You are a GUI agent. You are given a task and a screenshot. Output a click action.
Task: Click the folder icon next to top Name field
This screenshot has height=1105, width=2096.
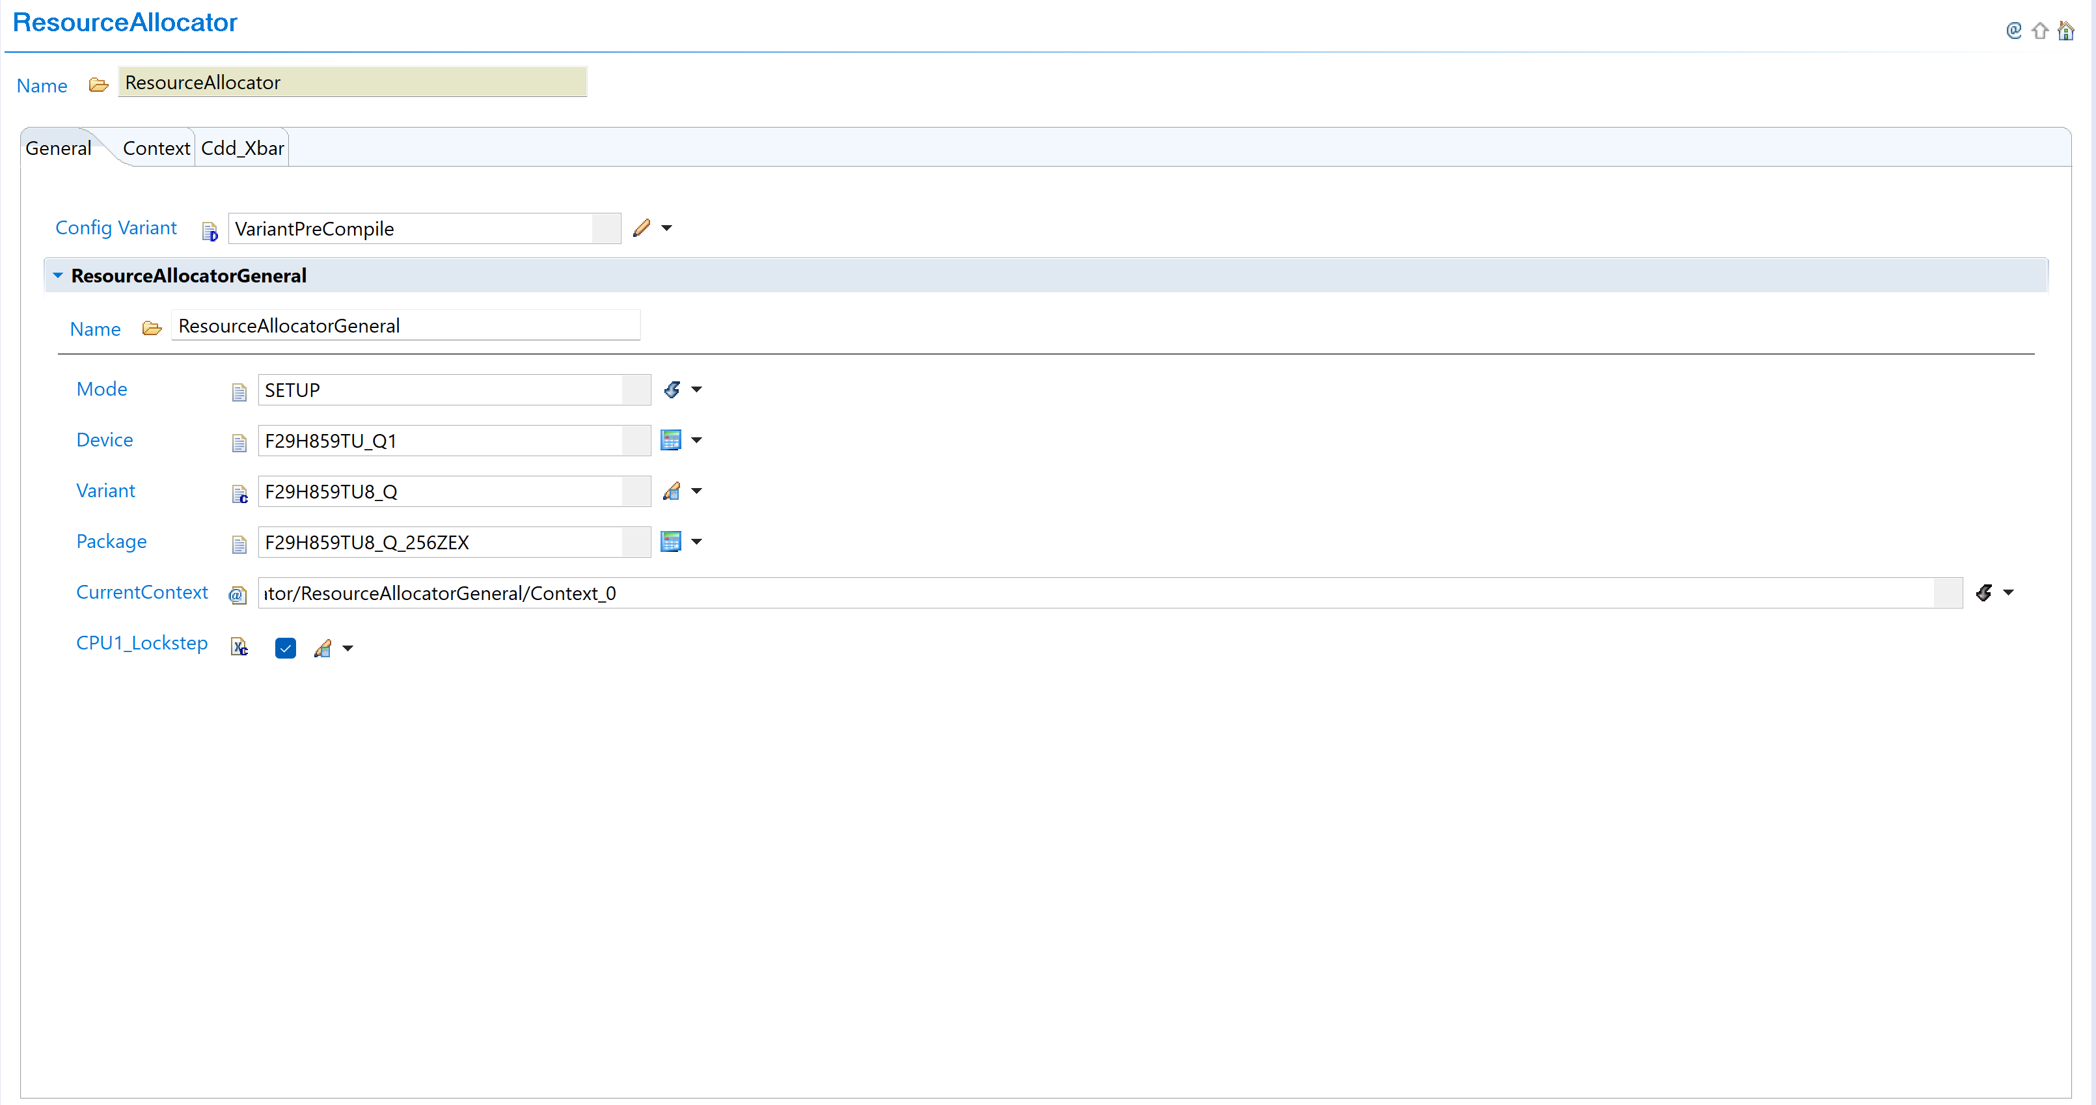[98, 85]
